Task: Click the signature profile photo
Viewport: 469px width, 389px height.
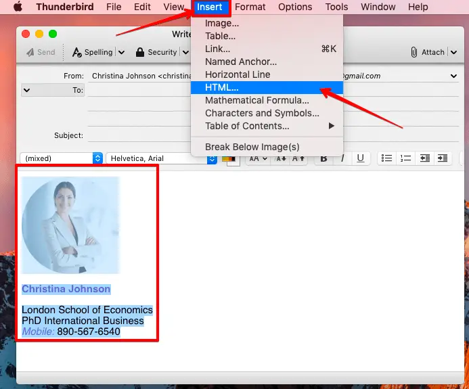Action: point(70,225)
